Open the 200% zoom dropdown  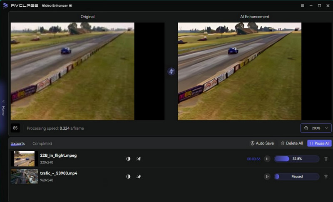pos(316,128)
